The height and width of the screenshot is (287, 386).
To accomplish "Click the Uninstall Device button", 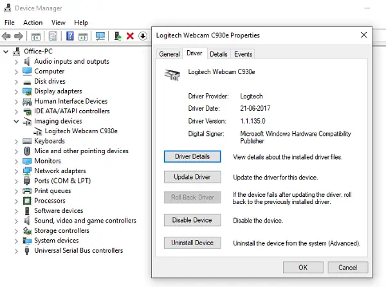I will click(192, 243).
